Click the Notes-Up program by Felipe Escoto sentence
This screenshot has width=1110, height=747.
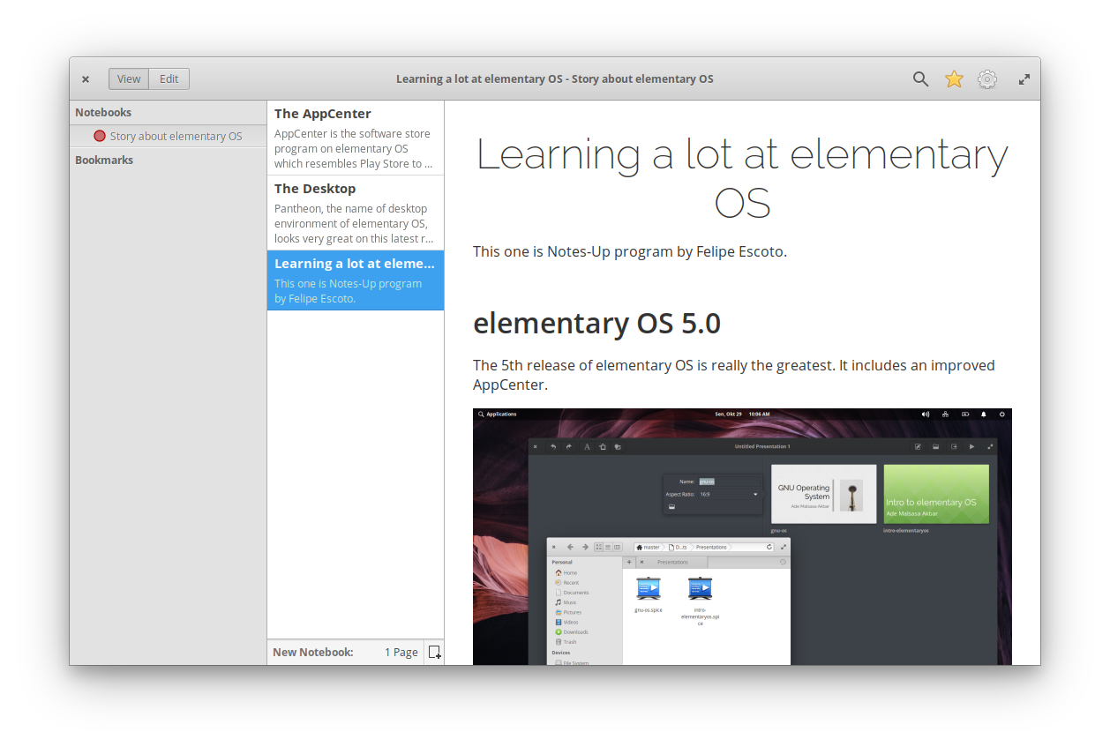coord(630,251)
